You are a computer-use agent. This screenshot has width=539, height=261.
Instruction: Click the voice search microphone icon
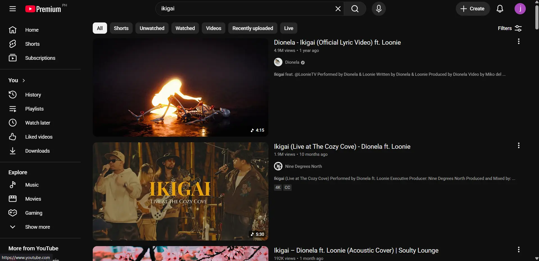[x=379, y=9]
